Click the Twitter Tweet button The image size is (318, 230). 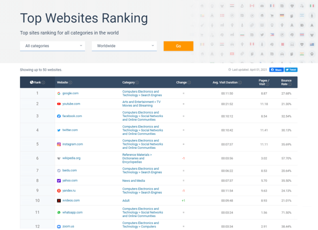(291, 70)
